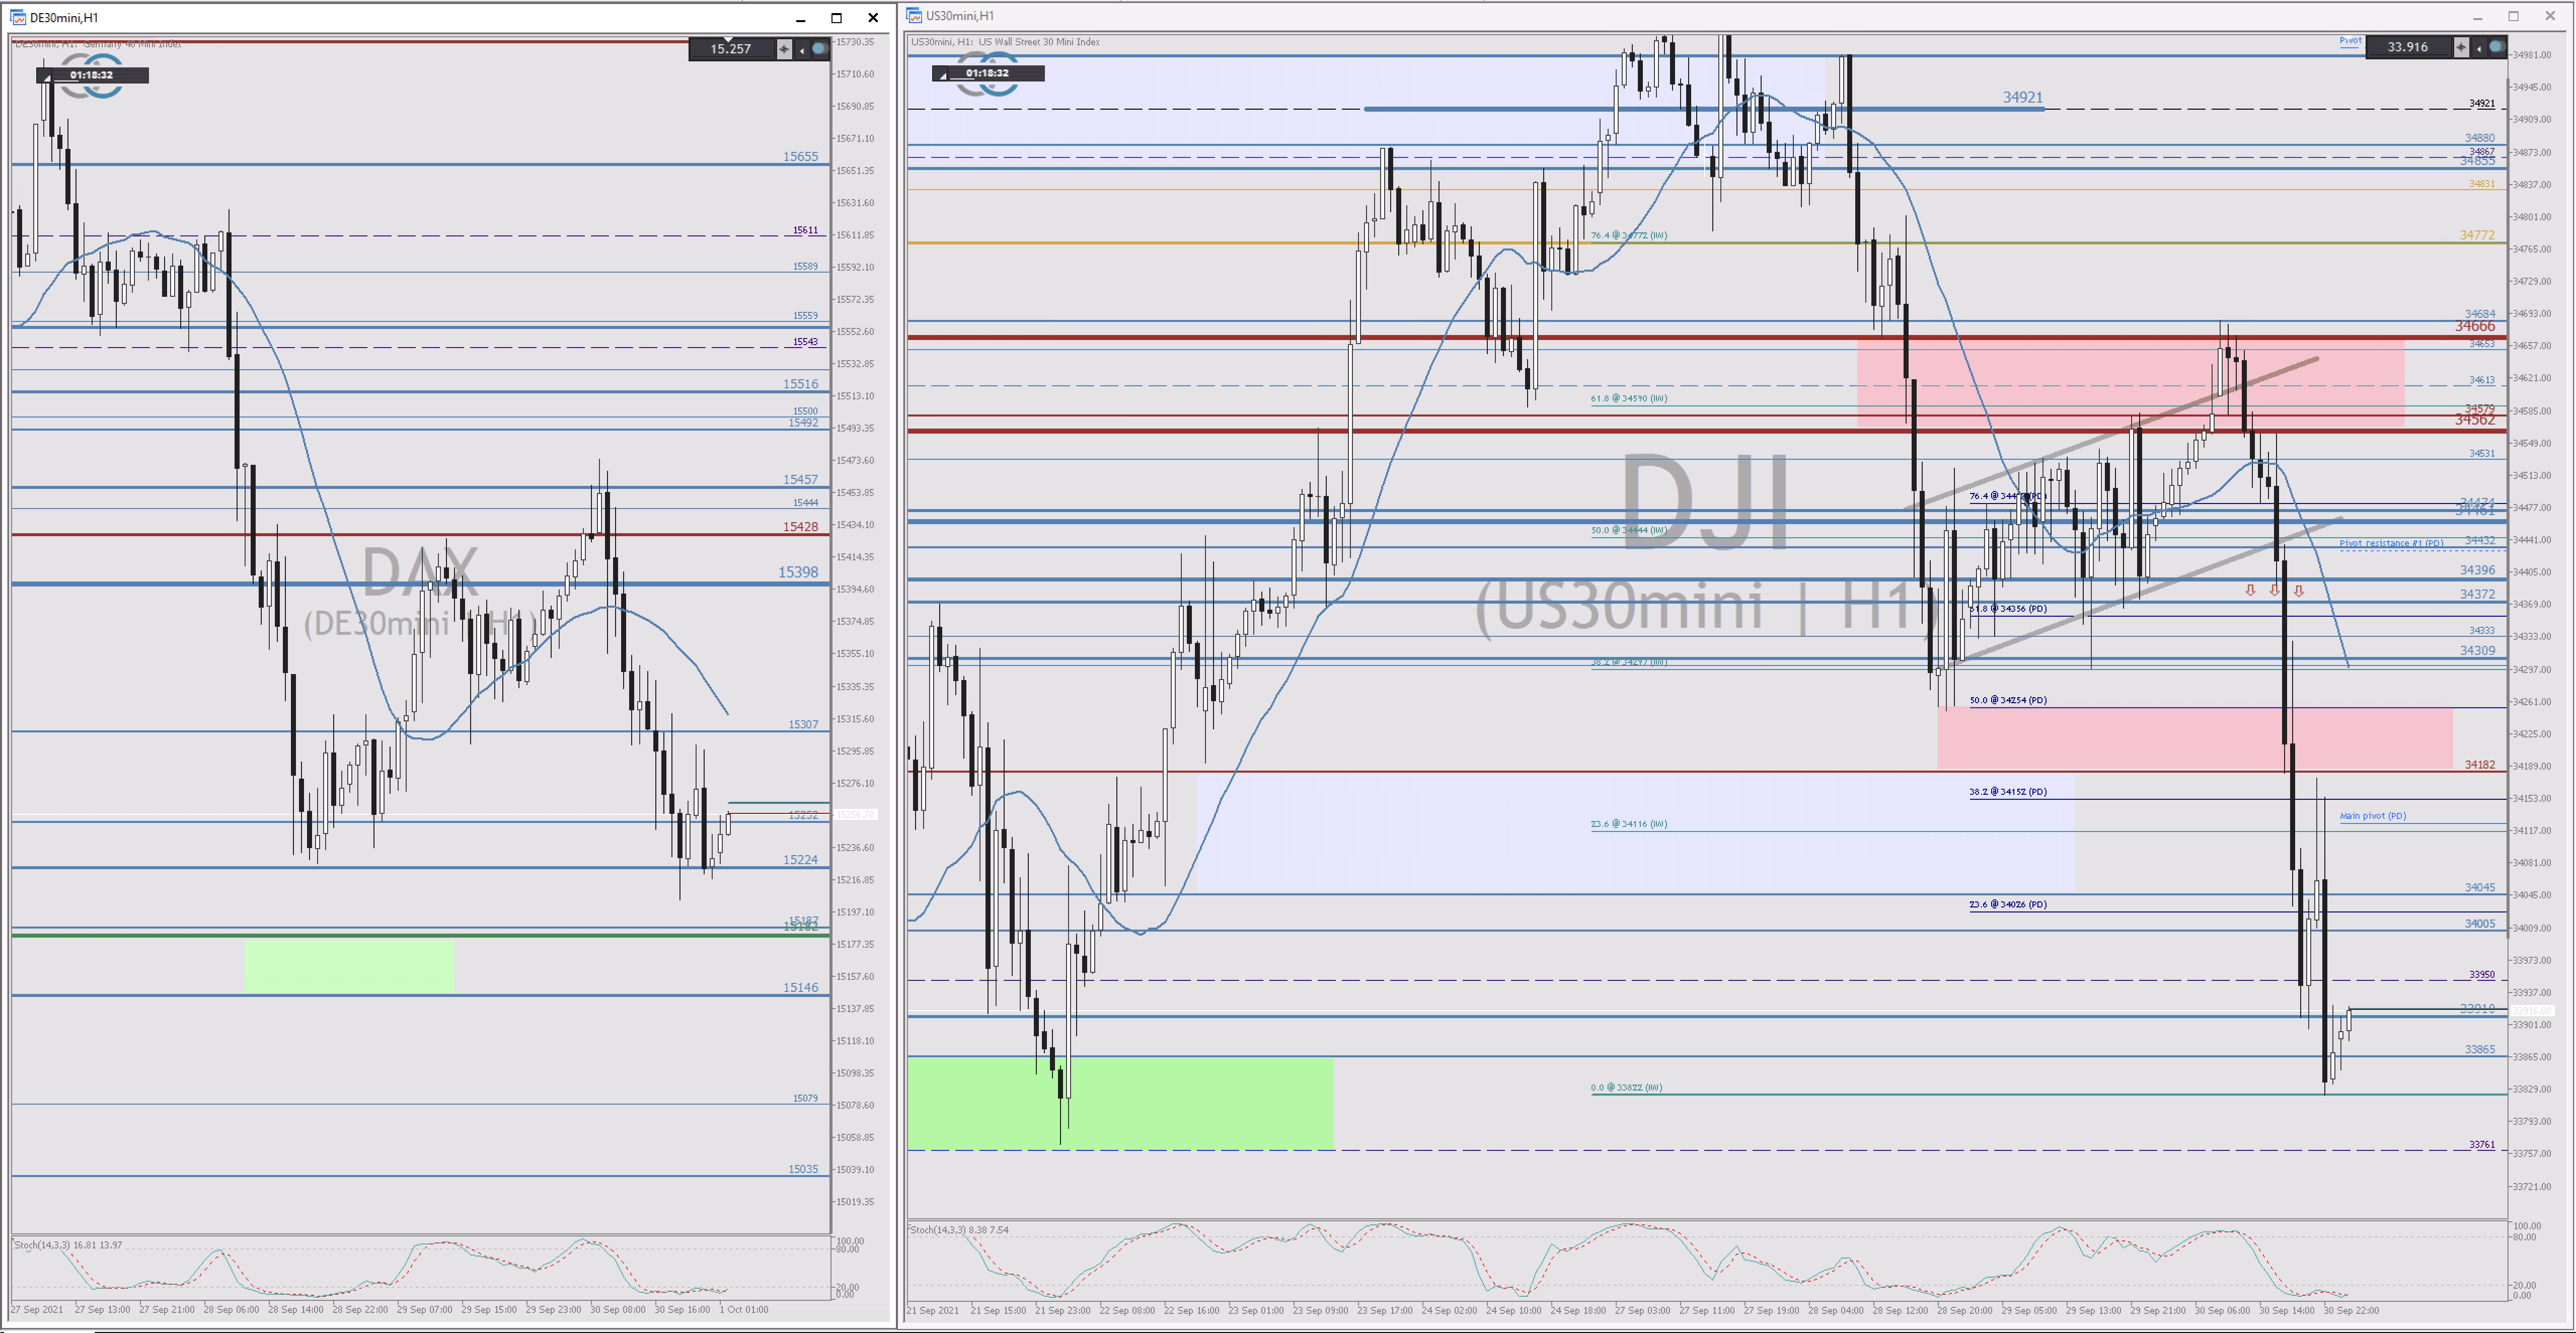Select the 15457 level label on DAX chart
The image size is (2576, 1333).
point(800,480)
